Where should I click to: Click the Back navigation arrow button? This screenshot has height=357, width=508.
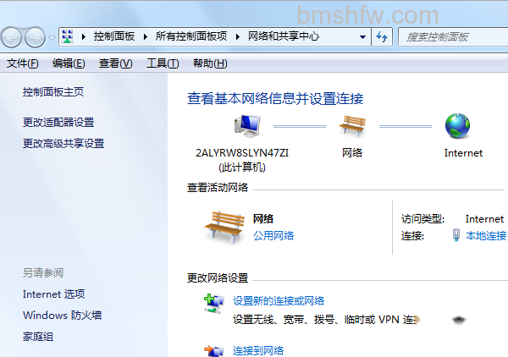(11, 37)
